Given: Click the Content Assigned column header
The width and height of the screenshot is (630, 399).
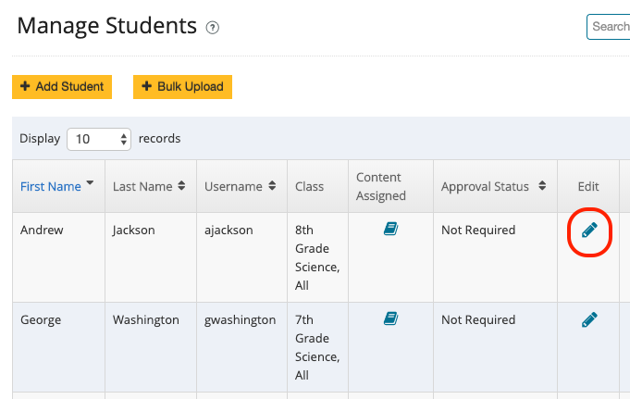Looking at the screenshot, I should pos(380,186).
